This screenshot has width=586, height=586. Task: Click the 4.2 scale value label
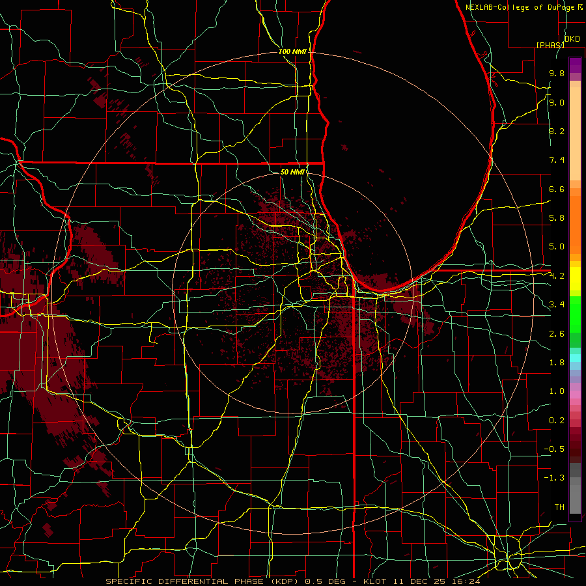[557, 276]
